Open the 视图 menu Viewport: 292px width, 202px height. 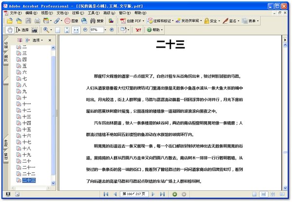47,13
